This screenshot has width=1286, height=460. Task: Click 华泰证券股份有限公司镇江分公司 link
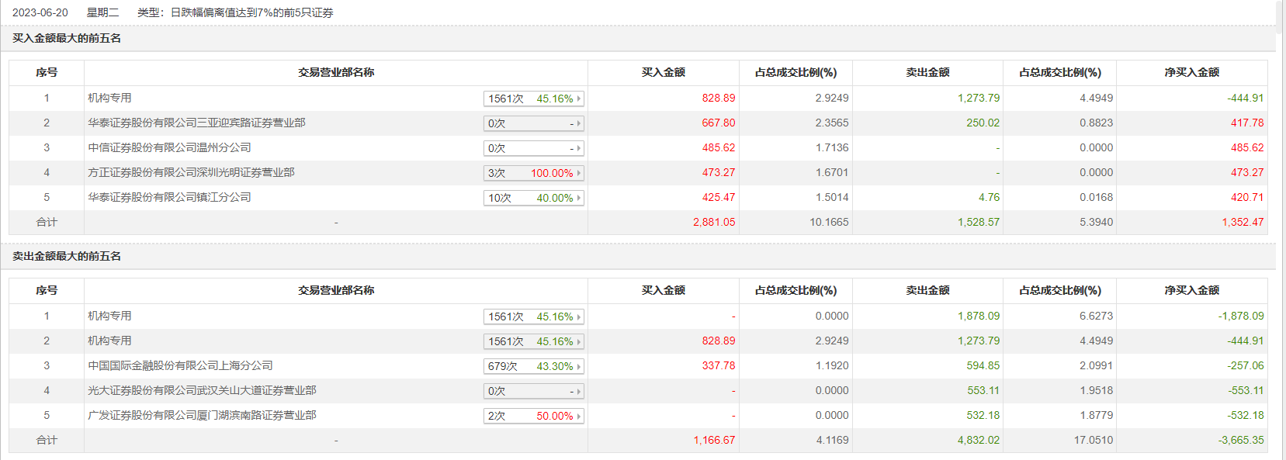click(169, 197)
